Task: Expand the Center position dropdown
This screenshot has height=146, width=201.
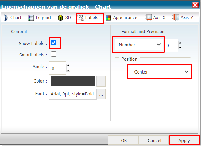Action: [160, 72]
